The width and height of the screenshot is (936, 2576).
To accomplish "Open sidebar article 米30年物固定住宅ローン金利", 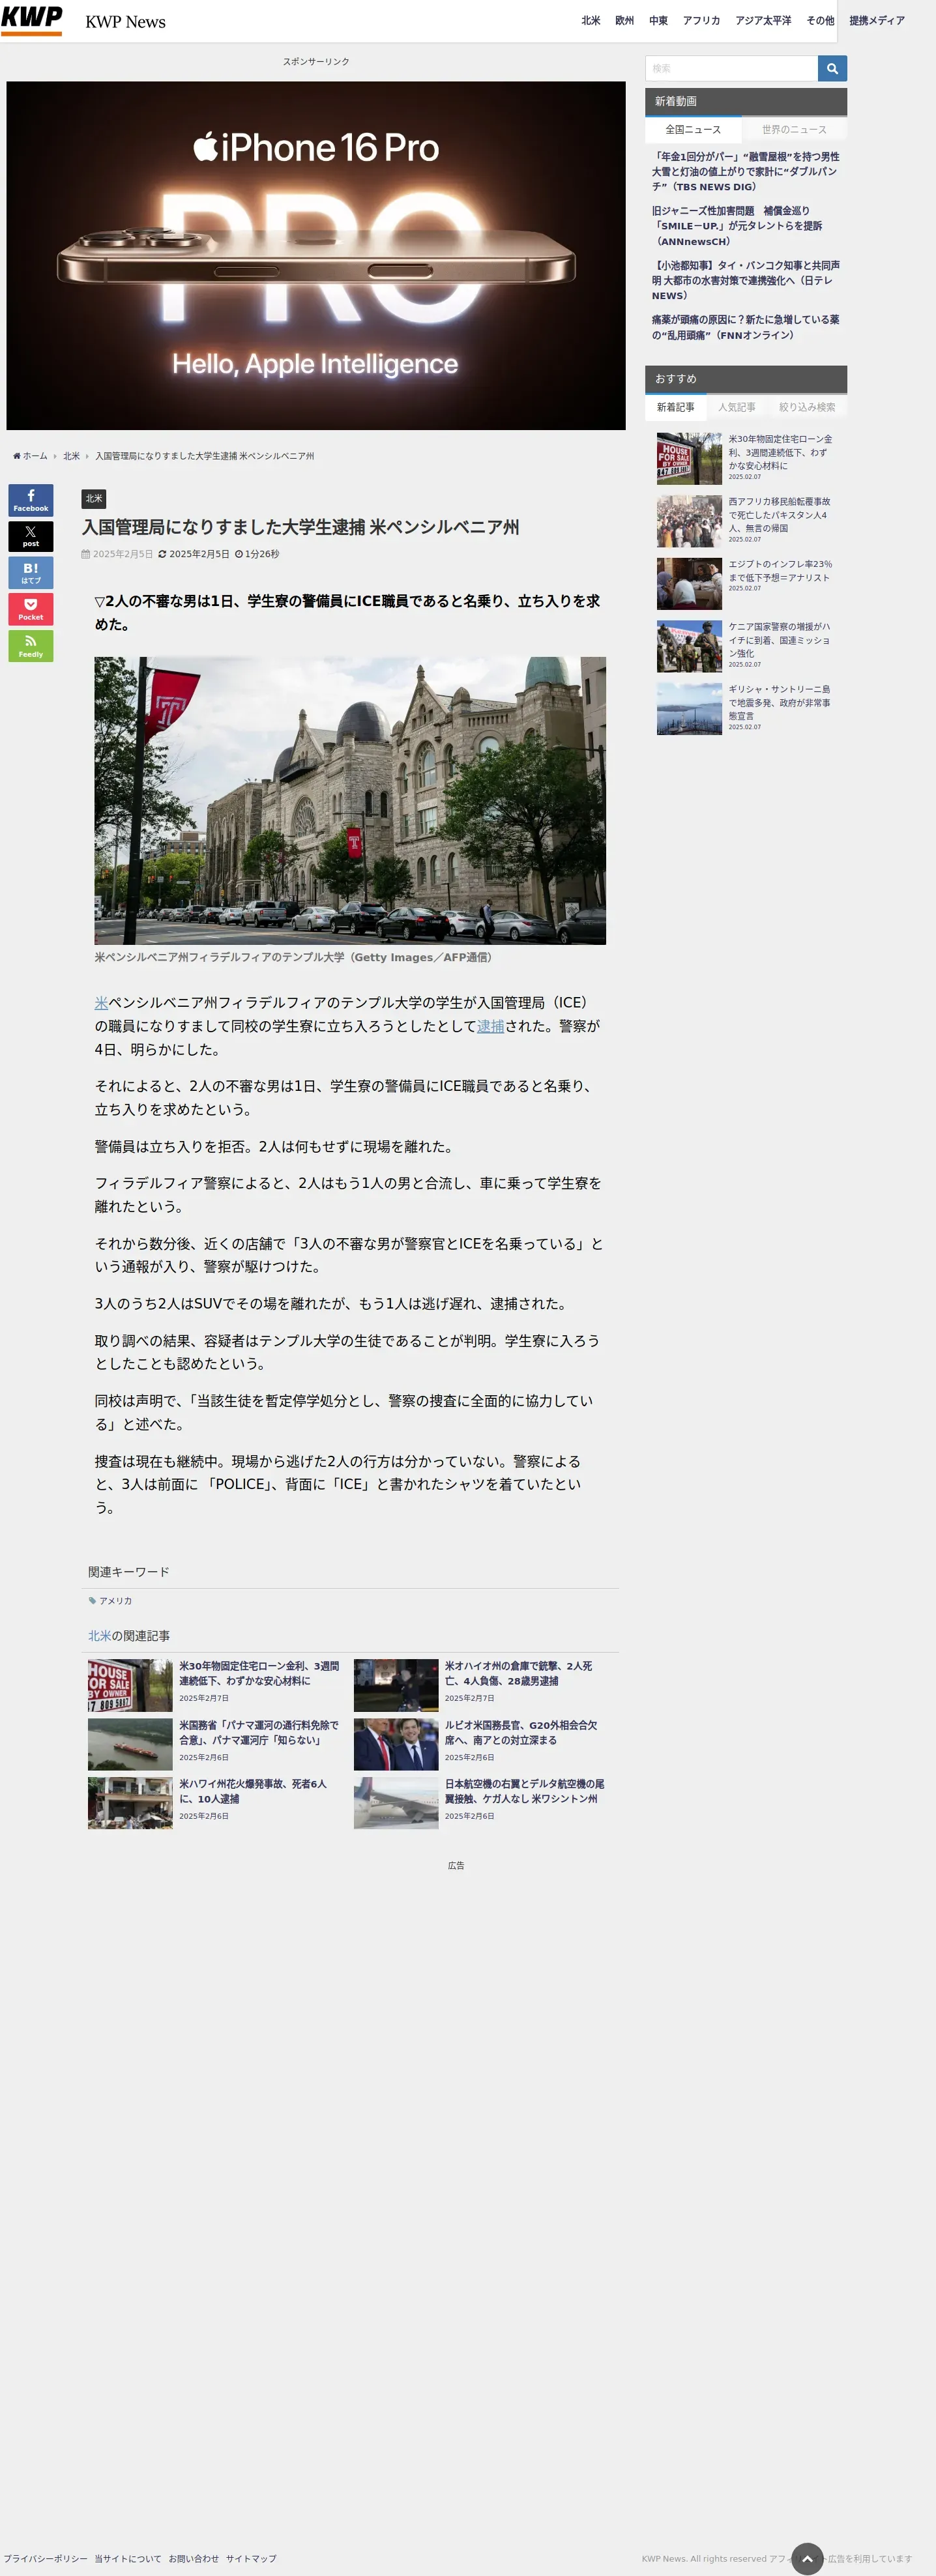I will point(780,452).
